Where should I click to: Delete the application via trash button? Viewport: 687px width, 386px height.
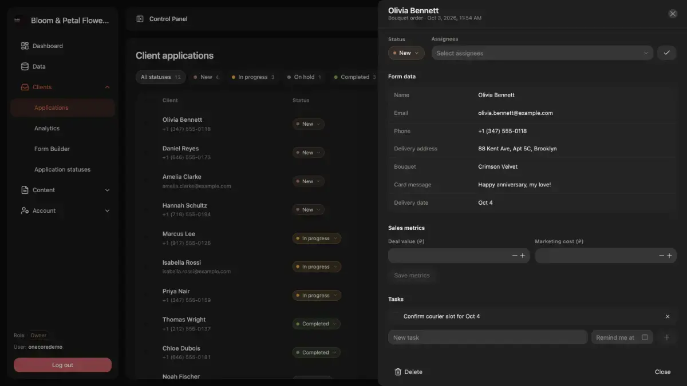[x=408, y=372]
